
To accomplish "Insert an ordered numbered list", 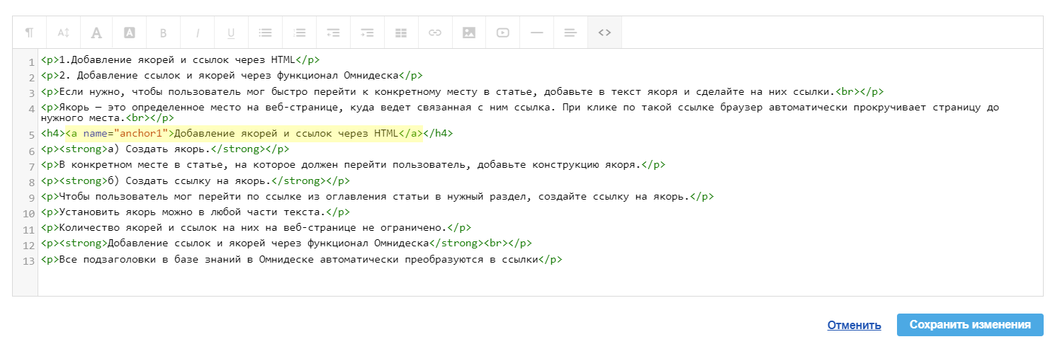I will pos(299,33).
